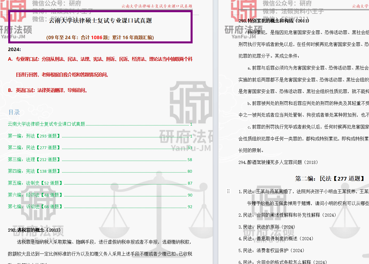
Task: Click question 5. 消费者权益保护（2024）
Action: click(271, 250)
